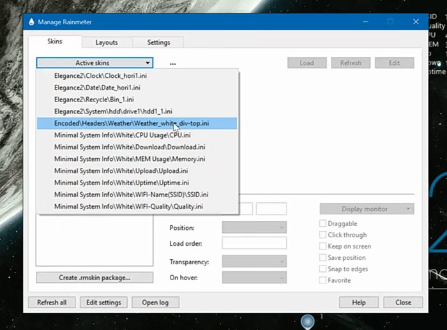Open the Display monitor dropdown
Viewport: 447px width, 330px height.
tap(367, 209)
